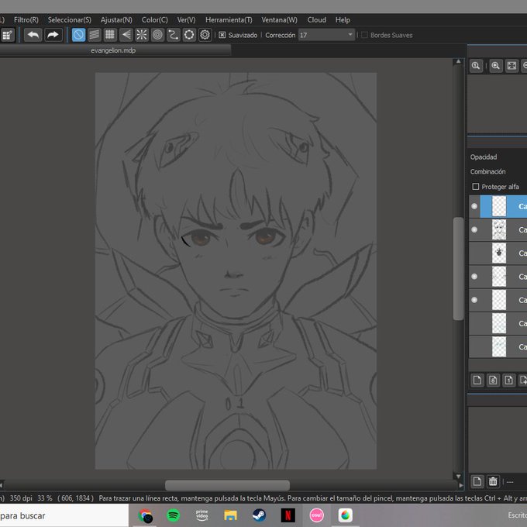The height and width of the screenshot is (527, 527).
Task: Click the canvas vertical scrollbar down arrow
Action: (459, 477)
